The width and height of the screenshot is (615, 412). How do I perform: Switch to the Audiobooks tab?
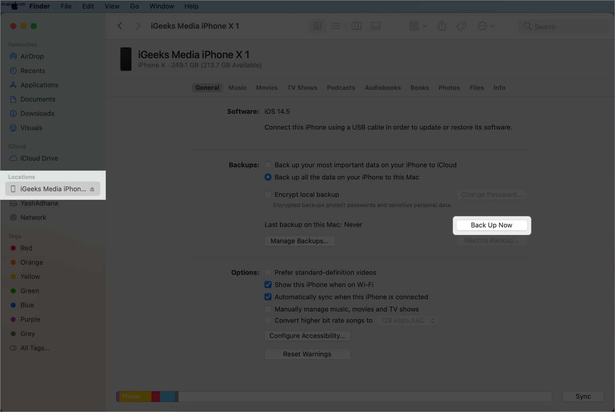point(383,88)
